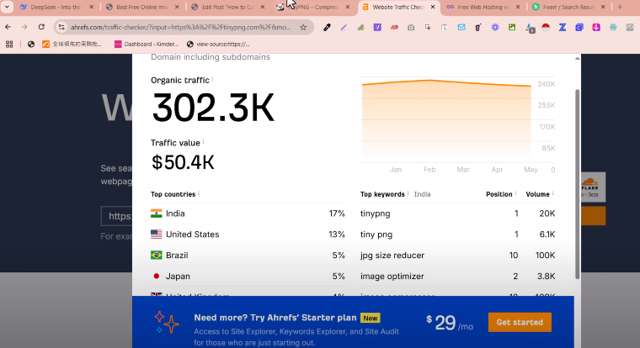Click the modal's vertical scrollbar

[577, 184]
